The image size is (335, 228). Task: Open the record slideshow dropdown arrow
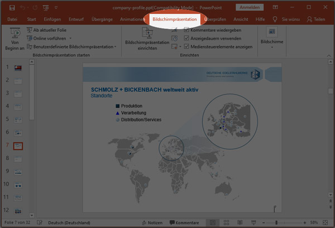[x=180, y=46]
